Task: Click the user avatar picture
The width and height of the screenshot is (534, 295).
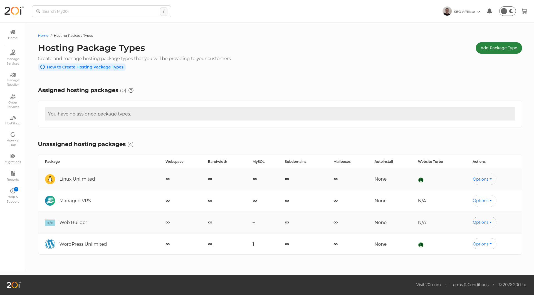Action: (x=447, y=11)
